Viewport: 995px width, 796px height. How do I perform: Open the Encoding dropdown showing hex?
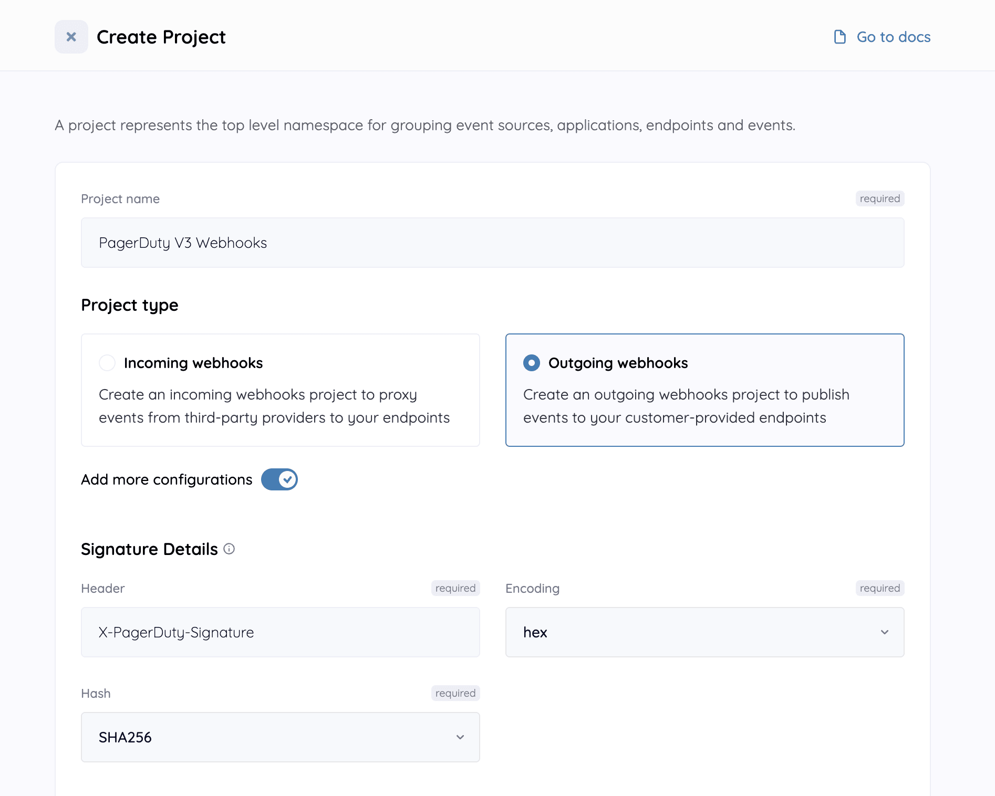pyautogui.click(x=704, y=632)
